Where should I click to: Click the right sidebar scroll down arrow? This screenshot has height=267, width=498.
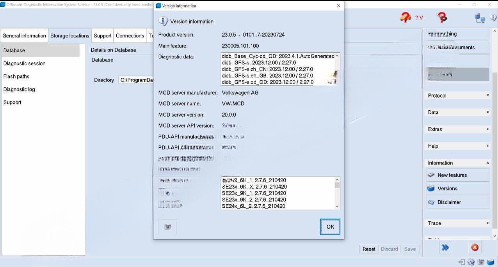495,235
